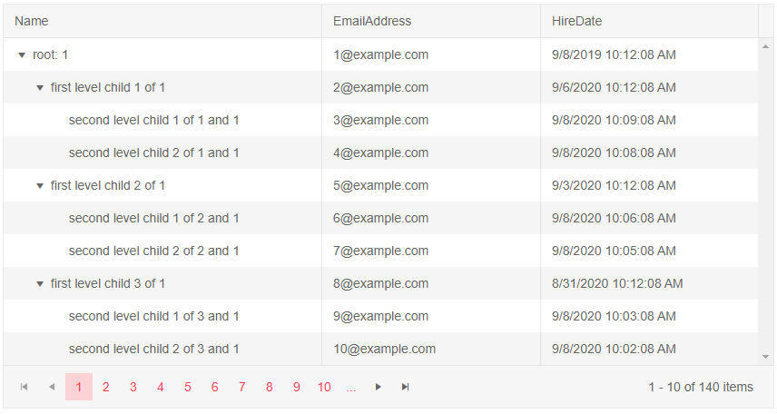Collapse the 'root: 1' row
The height and width of the screenshot is (414, 777).
(22, 55)
